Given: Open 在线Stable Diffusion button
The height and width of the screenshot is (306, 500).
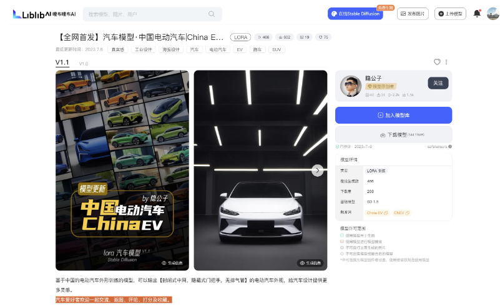Looking at the screenshot, I should (x=355, y=14).
